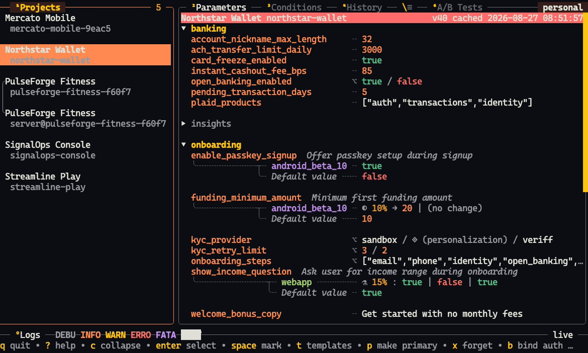588x353 pixels.
Task: Click the space mark shortcut hint
Action: [x=256, y=345]
